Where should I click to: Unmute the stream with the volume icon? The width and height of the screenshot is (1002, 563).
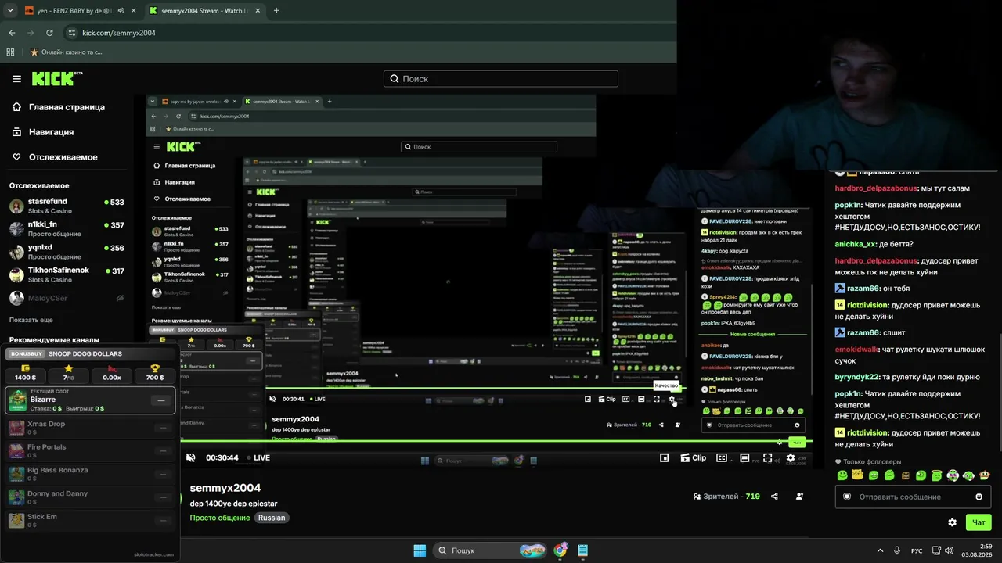[190, 457]
